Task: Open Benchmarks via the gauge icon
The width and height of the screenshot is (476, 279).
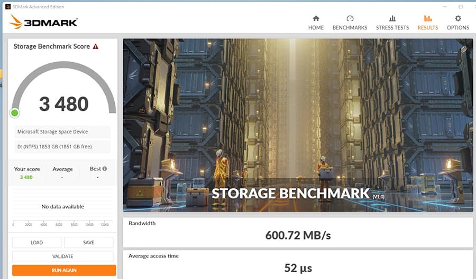Action: click(350, 18)
